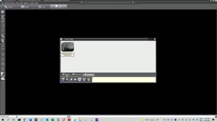The image size is (217, 122).
Task: Switch to the Image selection tab
Action: tap(78, 74)
